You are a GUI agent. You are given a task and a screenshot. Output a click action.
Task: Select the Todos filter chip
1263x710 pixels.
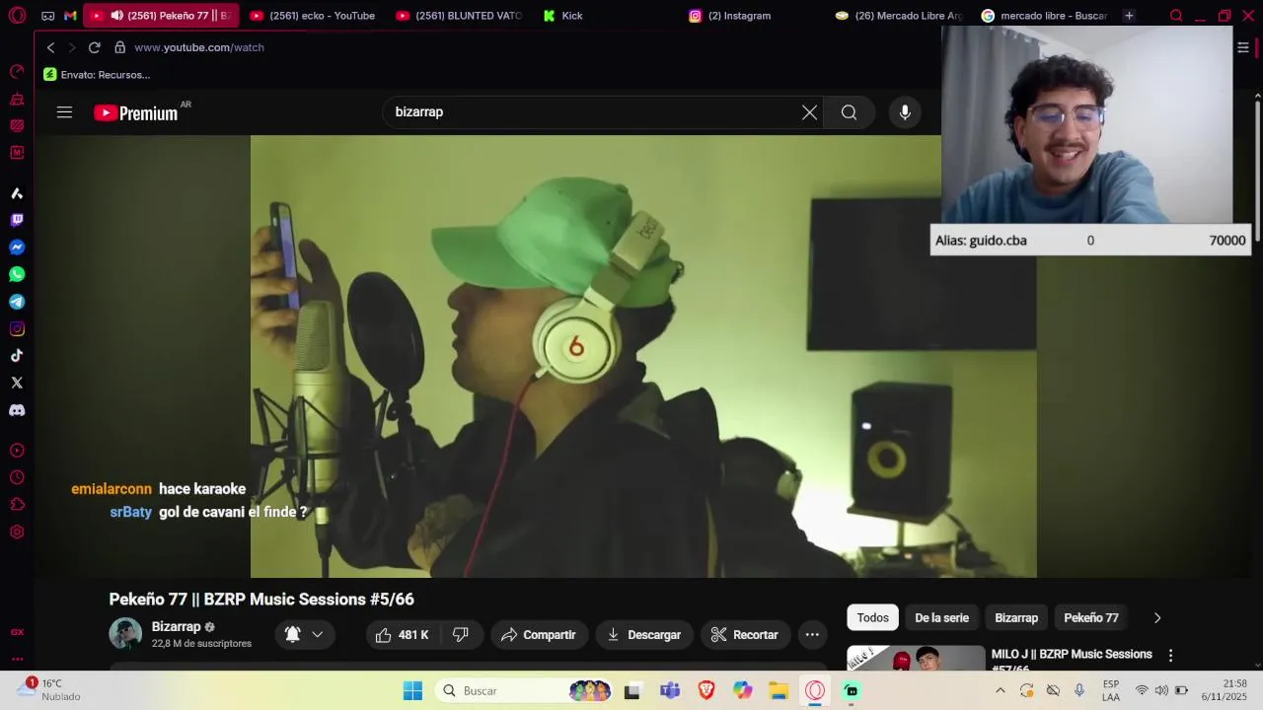(872, 618)
